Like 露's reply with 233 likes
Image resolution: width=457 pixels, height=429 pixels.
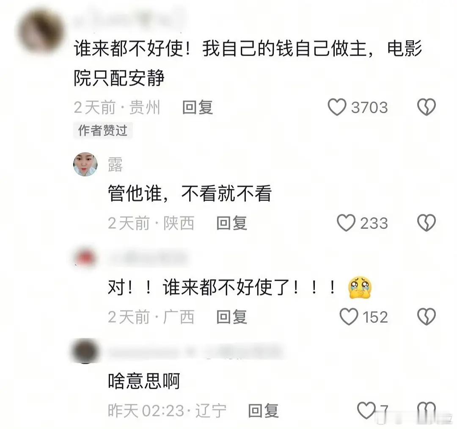(x=346, y=223)
